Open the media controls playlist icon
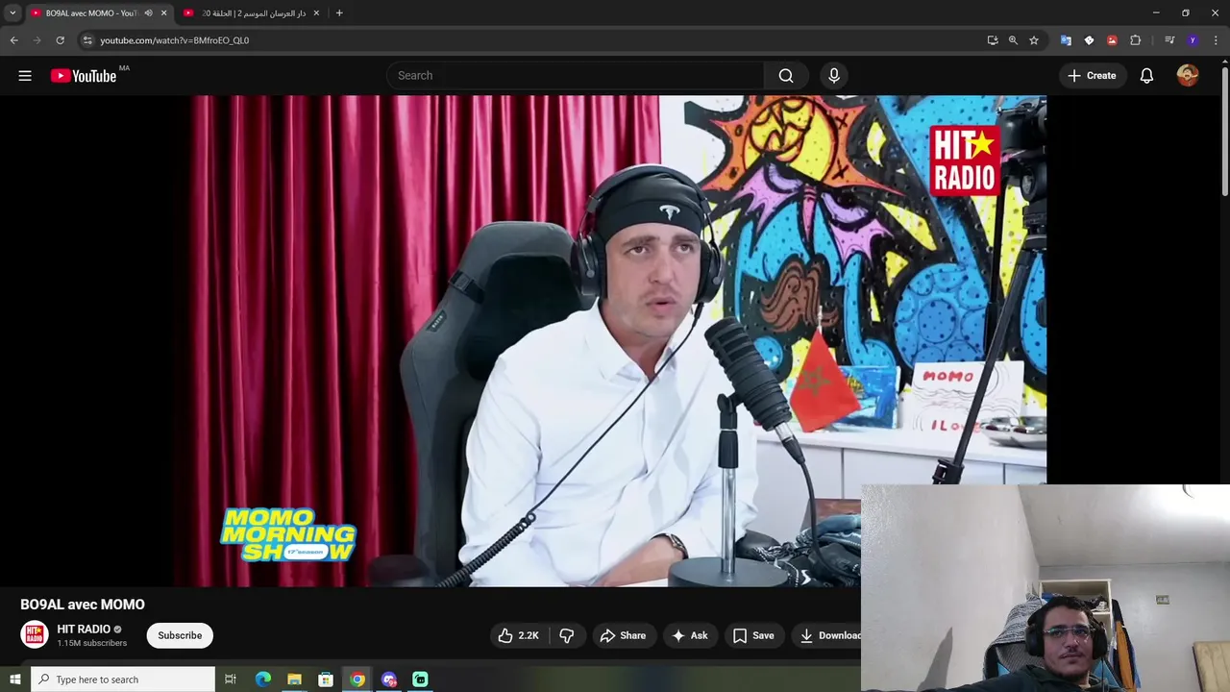This screenshot has height=692, width=1230. pos(1169,40)
